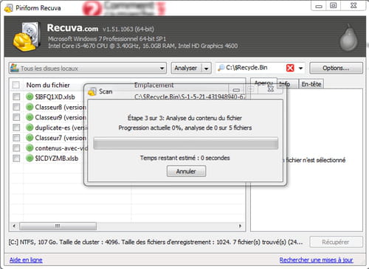Check the box for Classeur8 file
Image resolution: width=369 pixels, height=269 pixels.
pyautogui.click(x=16, y=107)
